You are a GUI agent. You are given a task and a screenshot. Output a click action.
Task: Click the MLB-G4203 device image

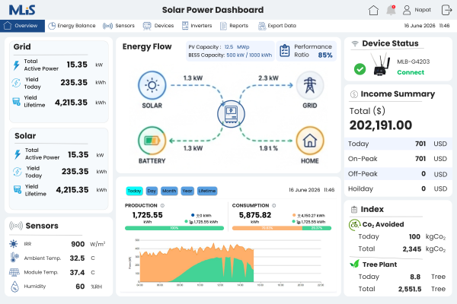[380, 65]
